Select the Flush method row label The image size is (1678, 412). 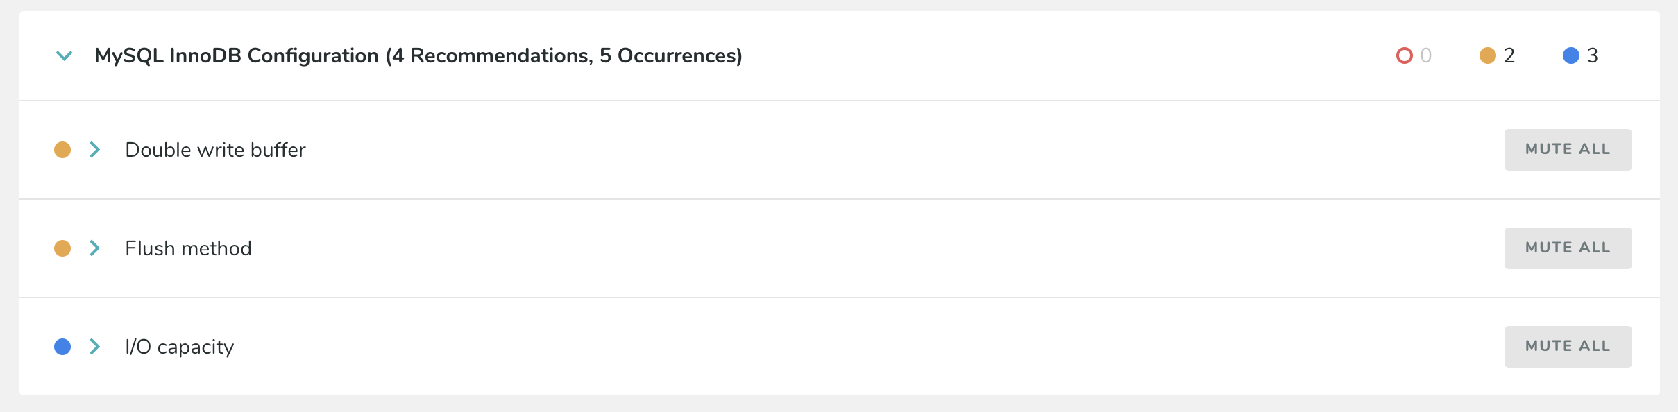[188, 248]
